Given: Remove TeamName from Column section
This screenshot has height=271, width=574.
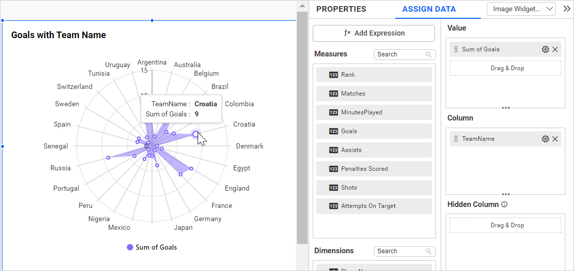Looking at the screenshot, I should click(555, 139).
